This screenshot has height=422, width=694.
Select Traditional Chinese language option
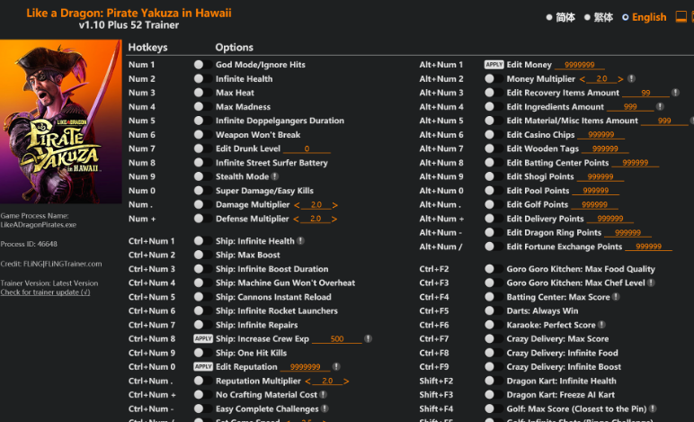click(x=599, y=17)
